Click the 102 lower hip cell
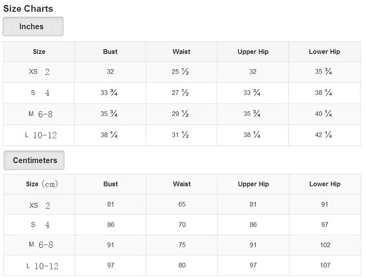 325,245
